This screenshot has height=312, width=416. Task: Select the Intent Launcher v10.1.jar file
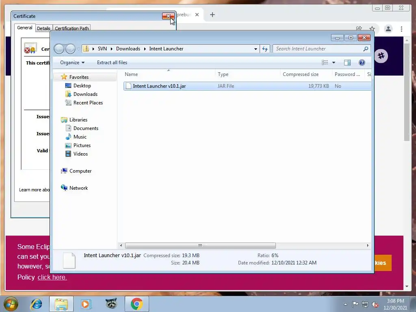point(247,86)
